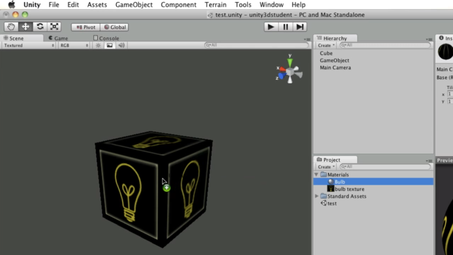The image size is (453, 255).
Task: Open the Terrain menu
Action: (216, 5)
